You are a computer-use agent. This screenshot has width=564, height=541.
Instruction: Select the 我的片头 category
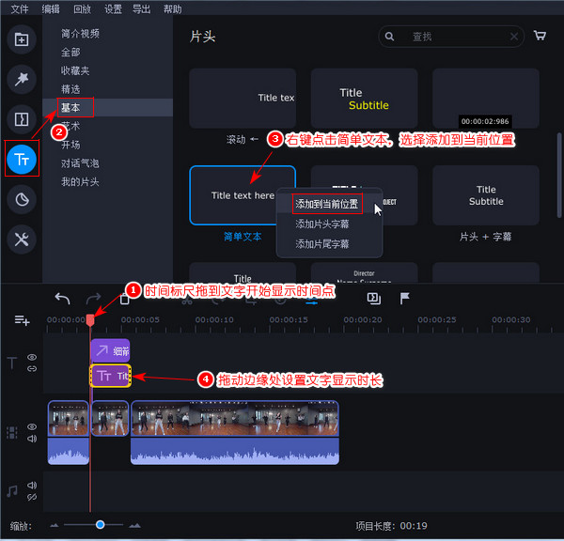pyautogui.click(x=80, y=181)
